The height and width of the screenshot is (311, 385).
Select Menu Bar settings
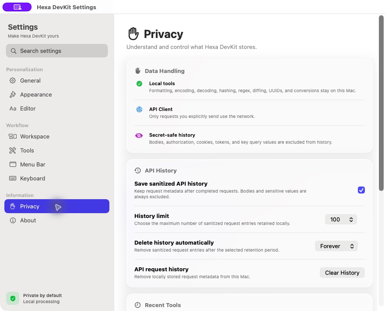[x=57, y=164]
